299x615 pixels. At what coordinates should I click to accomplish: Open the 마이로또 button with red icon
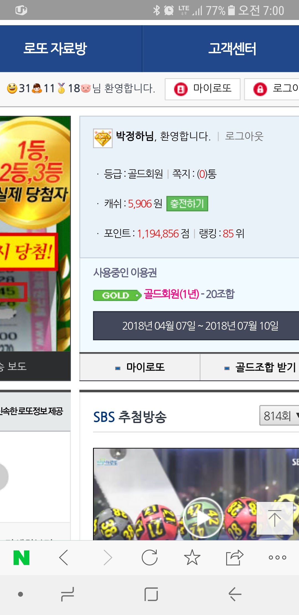[x=203, y=89]
